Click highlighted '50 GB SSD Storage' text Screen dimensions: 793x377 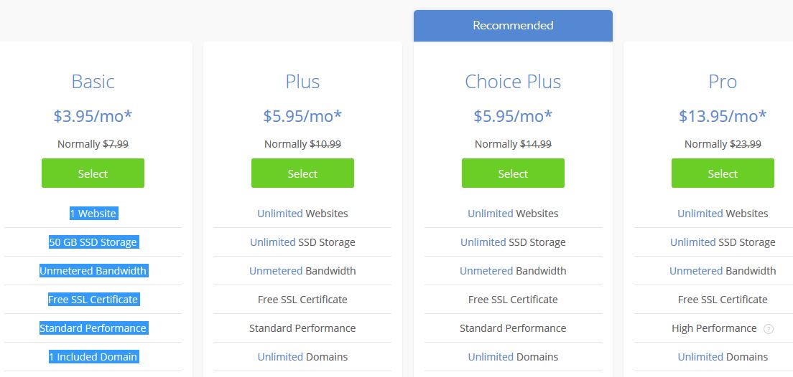93,242
